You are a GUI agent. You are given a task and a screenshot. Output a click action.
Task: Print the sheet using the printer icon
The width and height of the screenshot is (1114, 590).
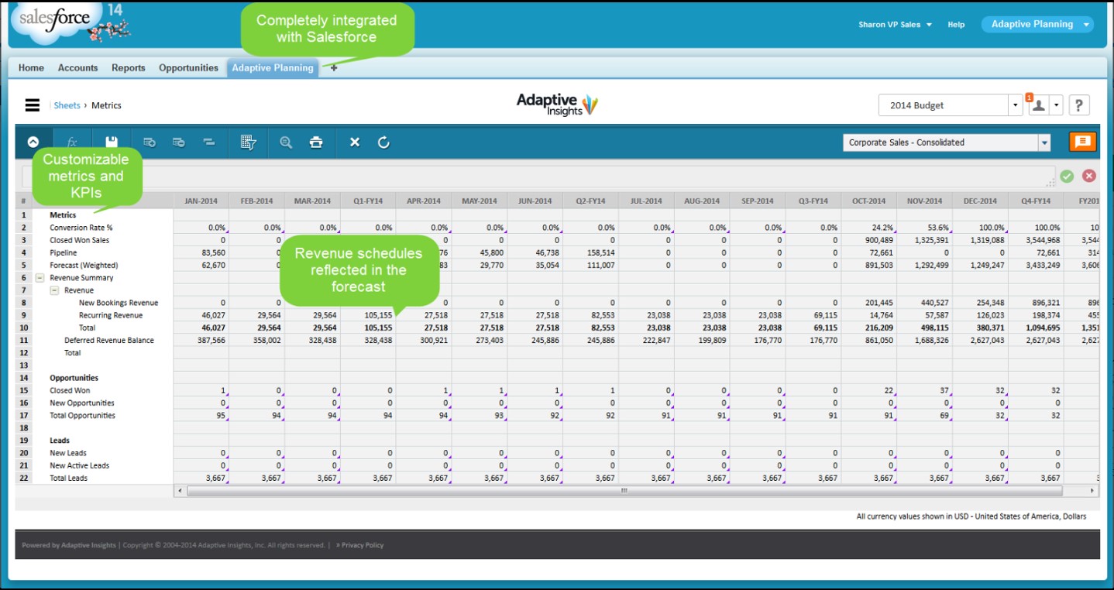(x=316, y=142)
